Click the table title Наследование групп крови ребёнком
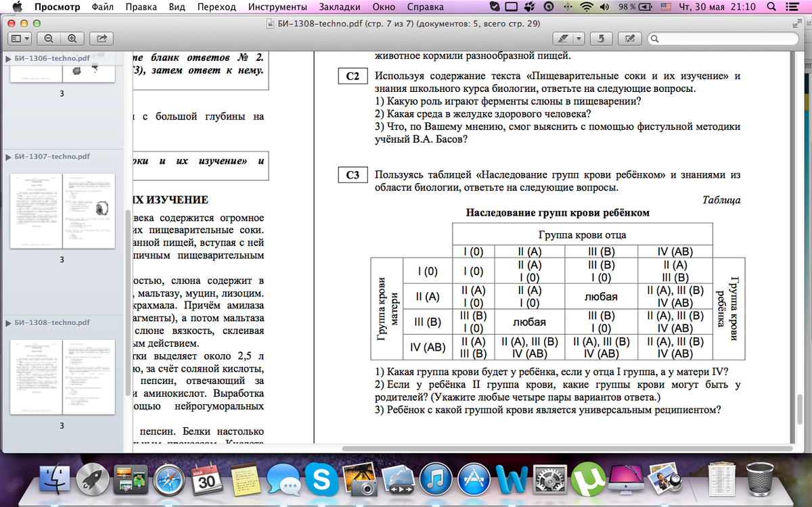 pyautogui.click(x=558, y=213)
